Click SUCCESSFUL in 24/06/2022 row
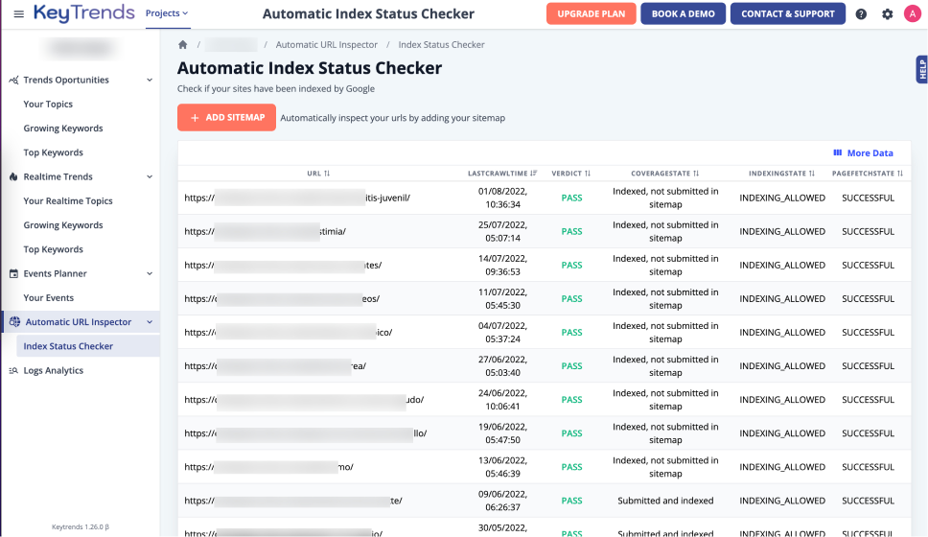The width and height of the screenshot is (928, 537). 868,400
